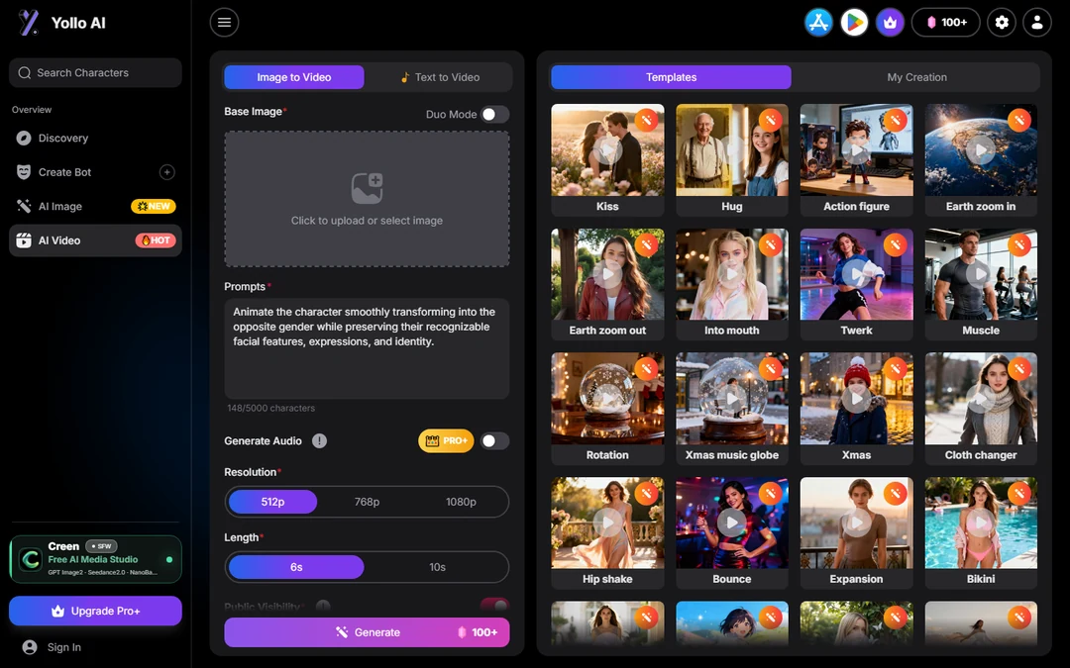The width and height of the screenshot is (1070, 668).
Task: Click the orange badge on Bikini template
Action: [x=1018, y=493]
